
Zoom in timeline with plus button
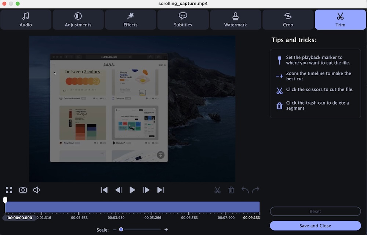166,229
